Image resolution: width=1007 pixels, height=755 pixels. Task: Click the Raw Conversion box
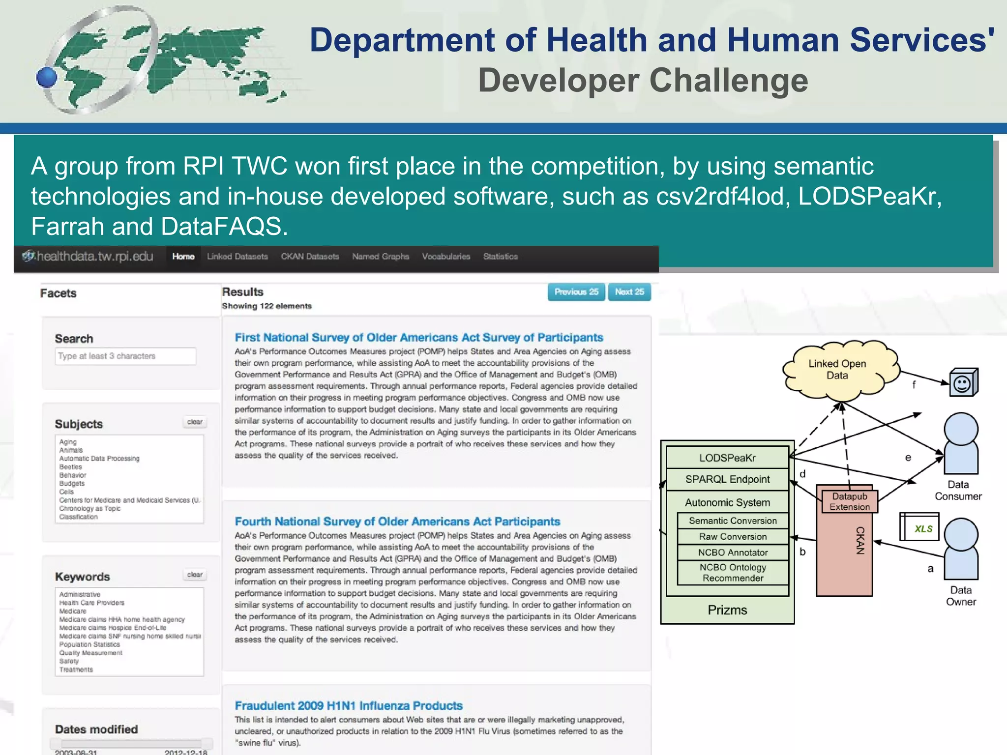click(733, 537)
